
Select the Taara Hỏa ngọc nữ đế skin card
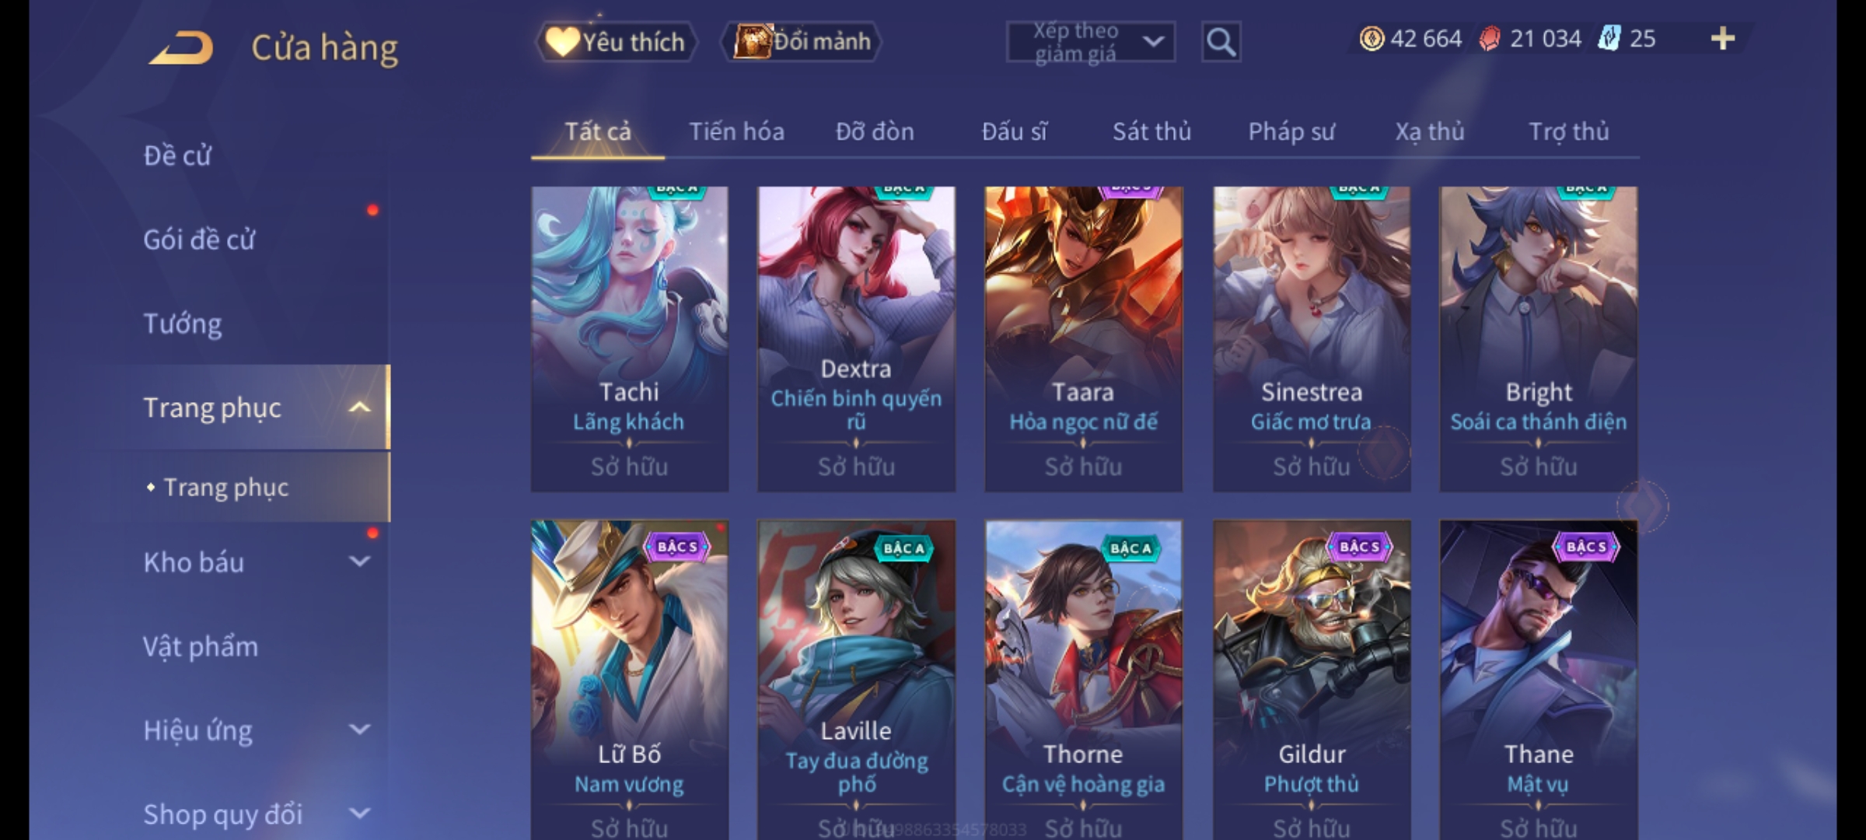1083,339
